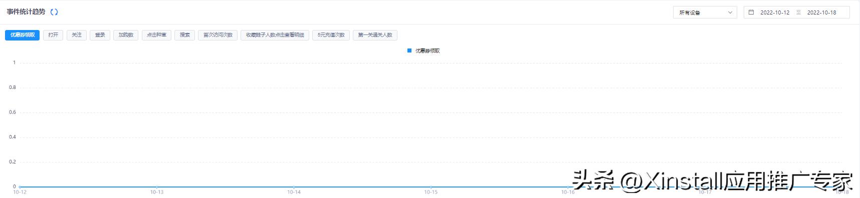Image resolution: width=860 pixels, height=198 pixels.
Task: Switch to the 打开 event tab
Action: coord(53,35)
